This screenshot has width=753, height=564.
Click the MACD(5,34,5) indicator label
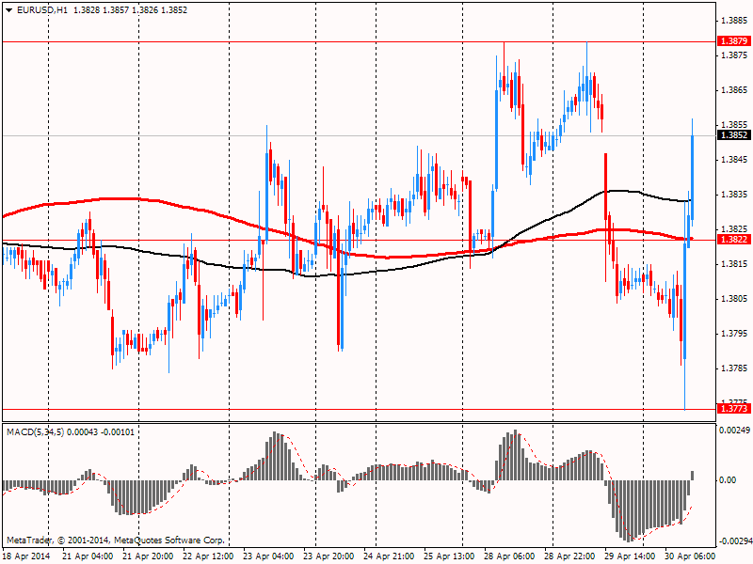(x=35, y=431)
